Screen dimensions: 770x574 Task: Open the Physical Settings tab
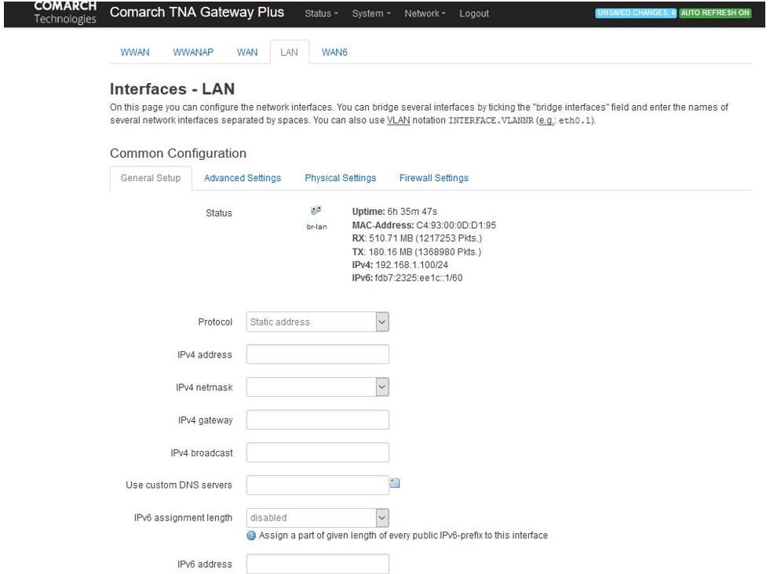(341, 177)
